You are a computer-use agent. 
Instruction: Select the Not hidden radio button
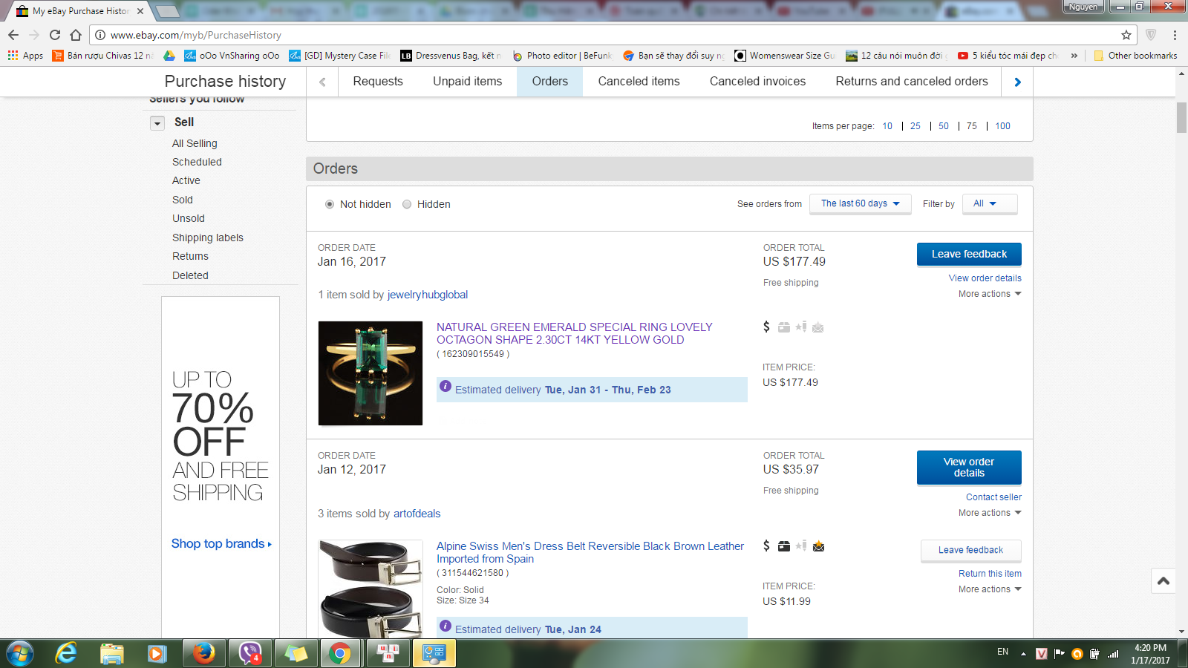click(330, 204)
